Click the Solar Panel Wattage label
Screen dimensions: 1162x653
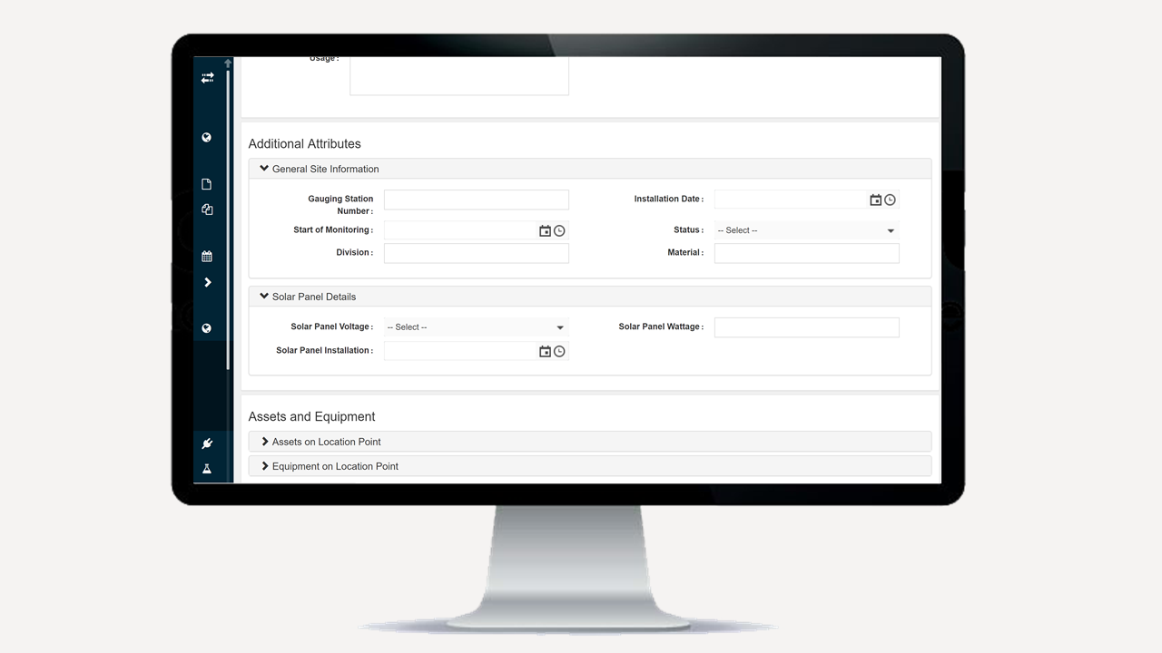[x=661, y=326]
